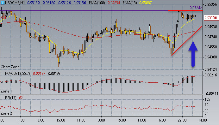
Task: Click the RSI axis label 30
Action: 206,111
